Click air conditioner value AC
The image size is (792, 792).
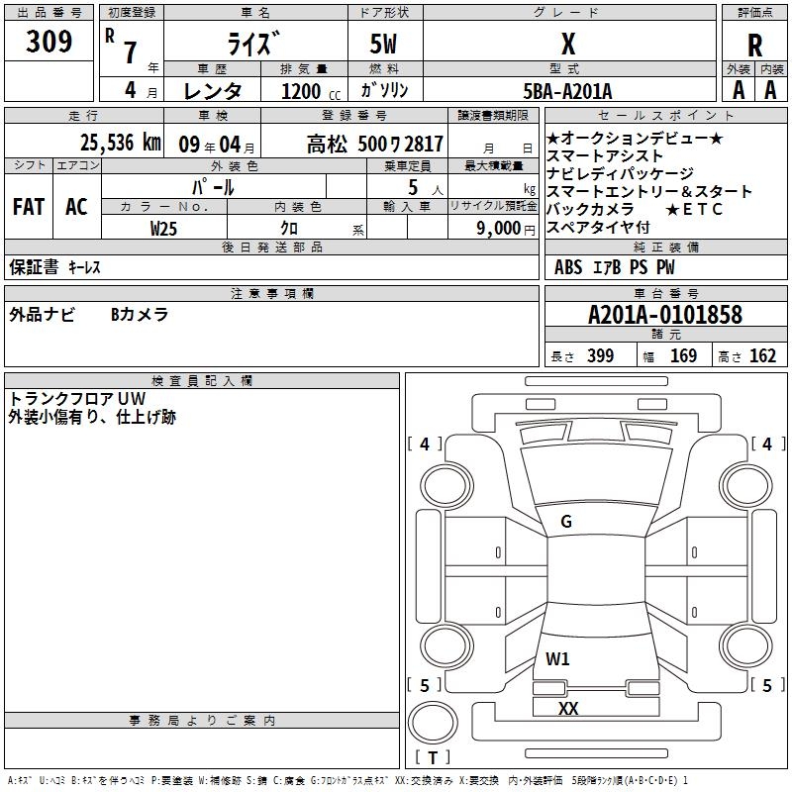(76, 207)
